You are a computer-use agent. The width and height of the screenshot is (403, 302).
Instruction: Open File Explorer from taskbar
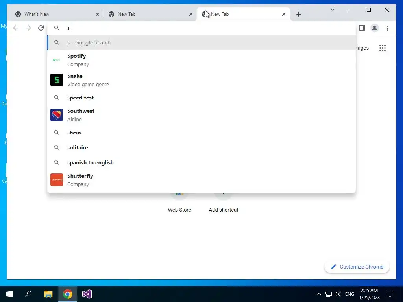[48, 294]
